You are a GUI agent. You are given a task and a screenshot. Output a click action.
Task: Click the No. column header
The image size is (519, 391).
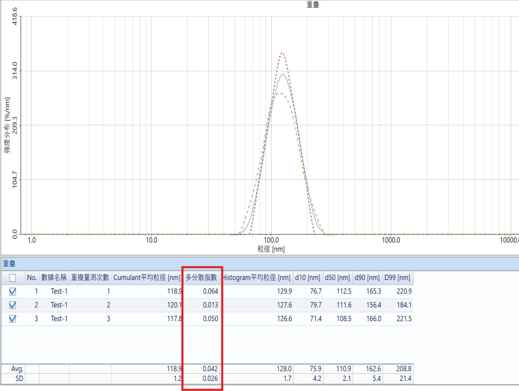coord(32,278)
